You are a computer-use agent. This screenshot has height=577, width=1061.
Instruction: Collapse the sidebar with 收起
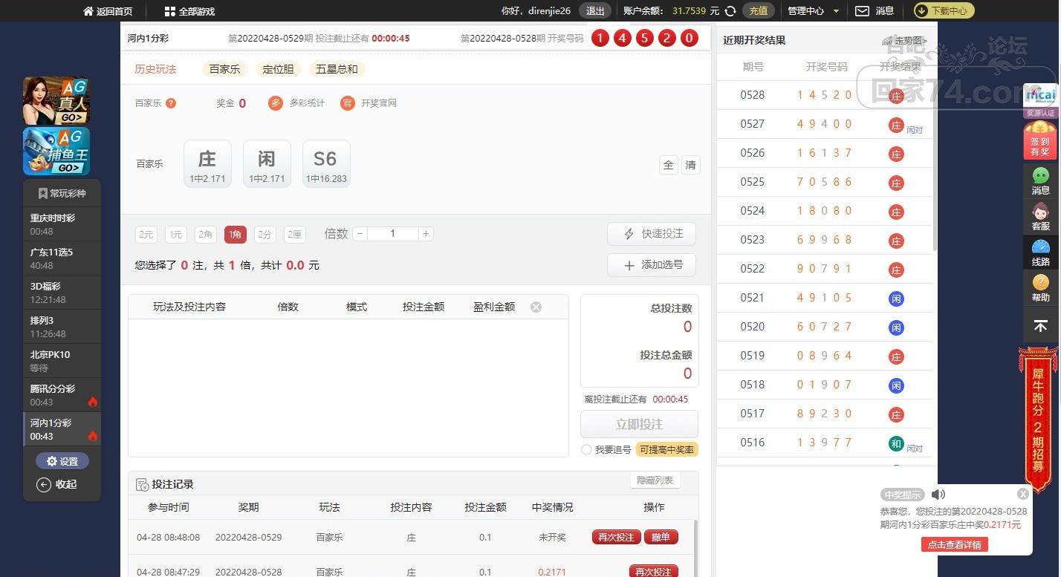click(57, 484)
